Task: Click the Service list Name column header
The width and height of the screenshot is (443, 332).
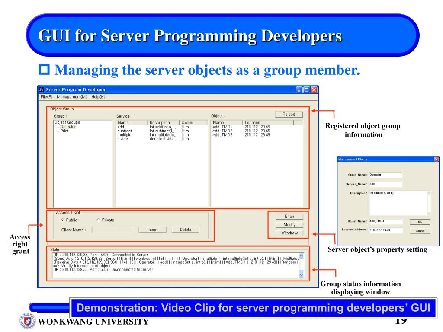Action: click(x=132, y=122)
